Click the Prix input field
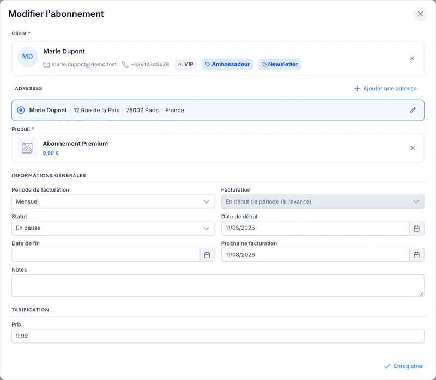 coord(217,336)
